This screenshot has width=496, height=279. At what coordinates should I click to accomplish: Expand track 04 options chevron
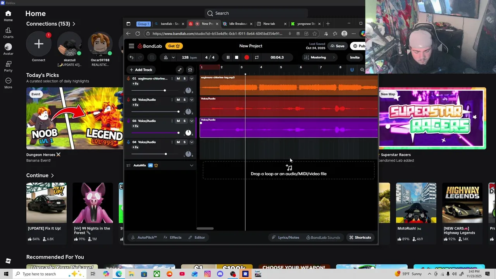pyautogui.click(x=191, y=142)
